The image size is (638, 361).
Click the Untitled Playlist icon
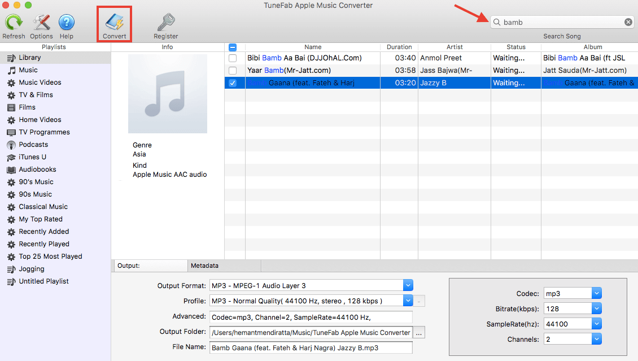[x=11, y=282]
